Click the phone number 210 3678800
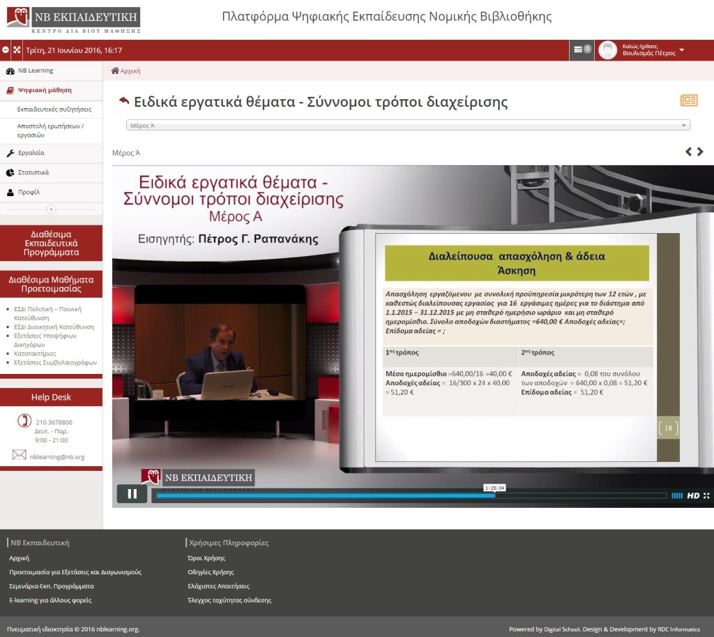Screen dimensions: 714x637 pos(54,422)
